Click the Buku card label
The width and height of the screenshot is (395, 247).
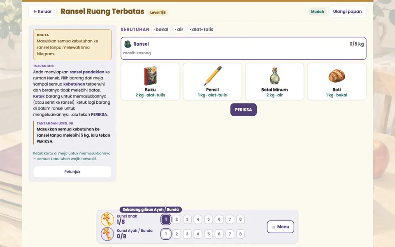(x=151, y=90)
